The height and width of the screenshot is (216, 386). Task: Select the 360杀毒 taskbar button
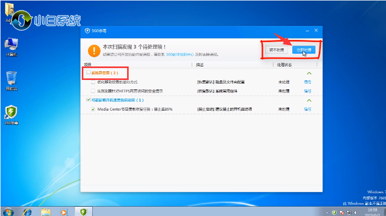click(x=83, y=211)
